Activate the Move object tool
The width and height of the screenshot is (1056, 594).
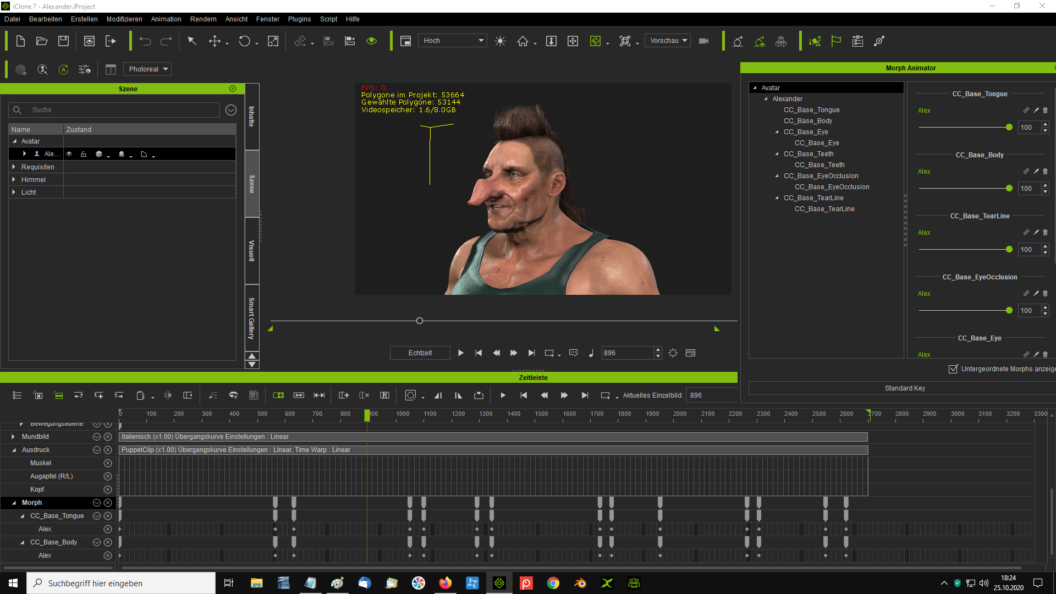coord(215,41)
